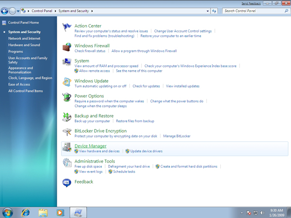This screenshot has height=218, width=291.
Task: Open the BitLocker Drive Encryption icon
Action: point(67,133)
